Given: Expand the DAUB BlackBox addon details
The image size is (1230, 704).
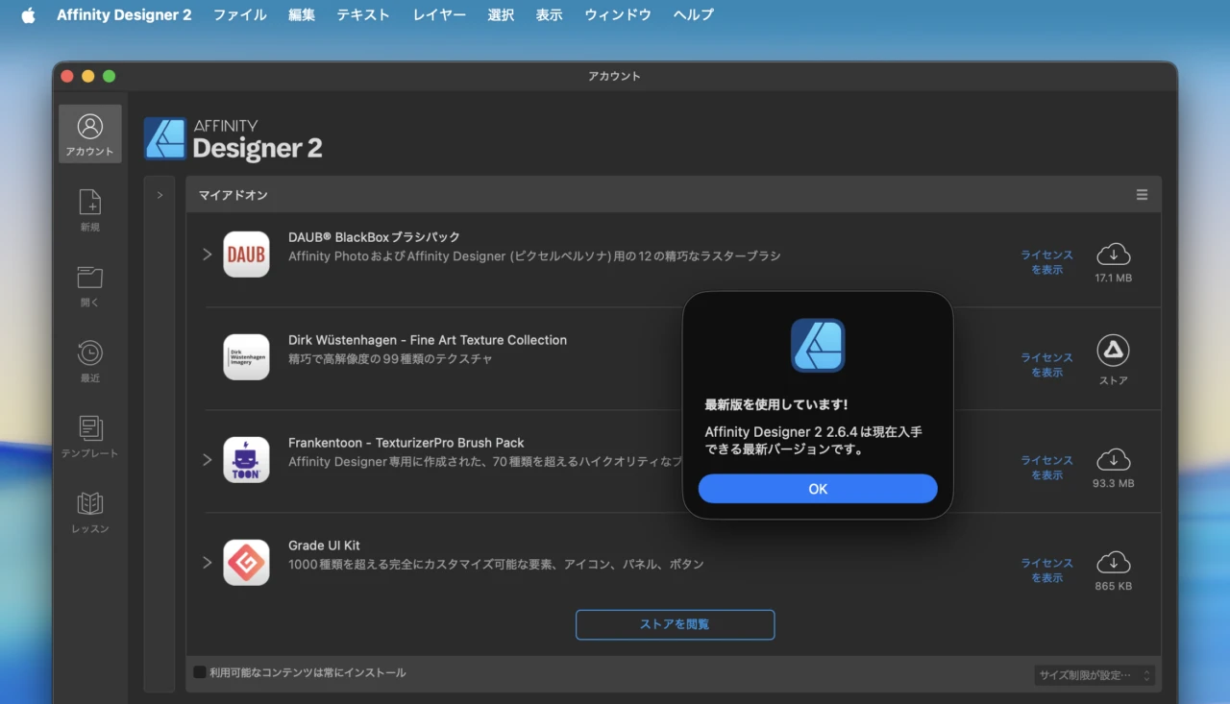Looking at the screenshot, I should pos(207,255).
